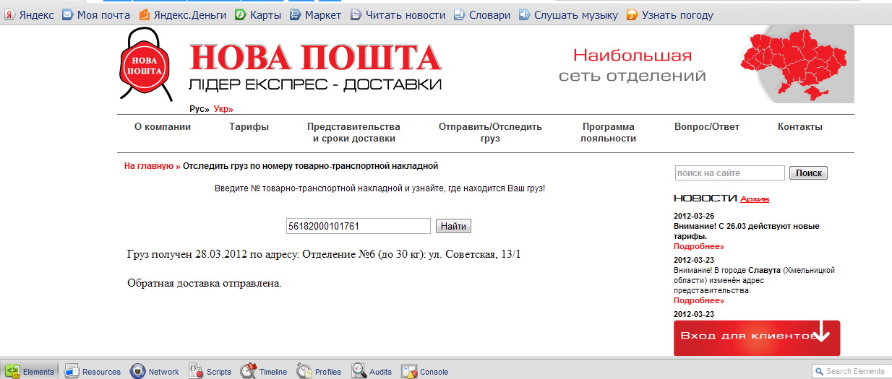Open the Контакты menu item
This screenshot has height=379, width=892.
click(800, 127)
